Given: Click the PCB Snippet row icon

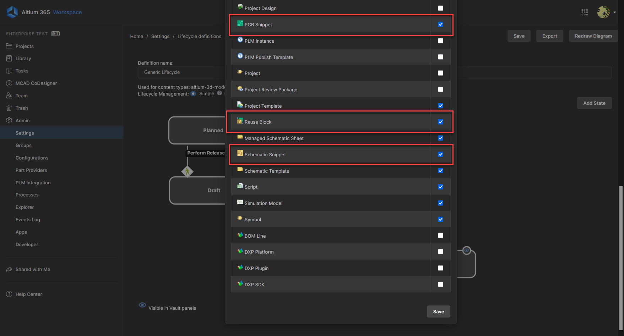Looking at the screenshot, I should click(240, 23).
